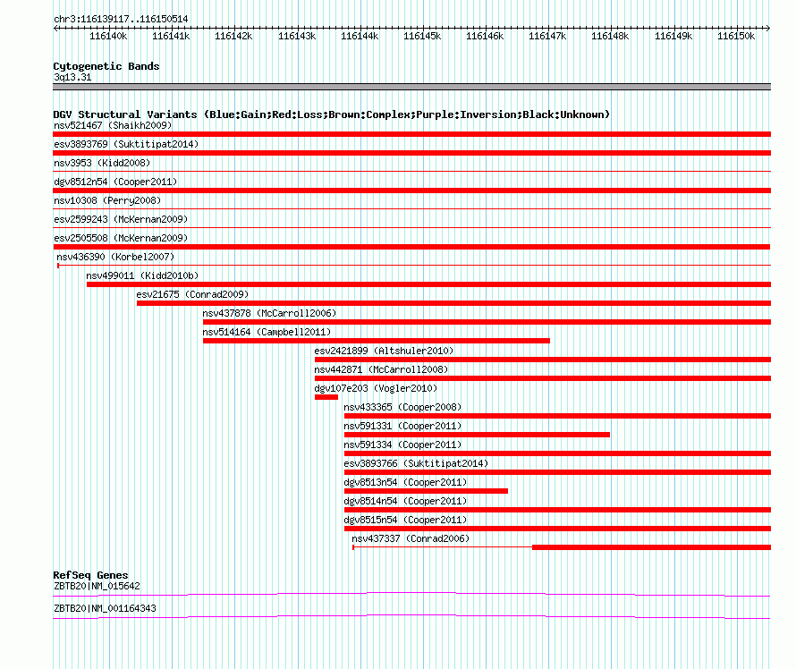Select nsv437878 (McCarroll2006) label
This screenshot has width=796, height=669.
click(269, 313)
